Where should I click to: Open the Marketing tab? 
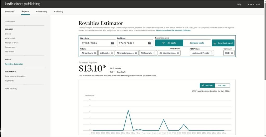(58, 11)
